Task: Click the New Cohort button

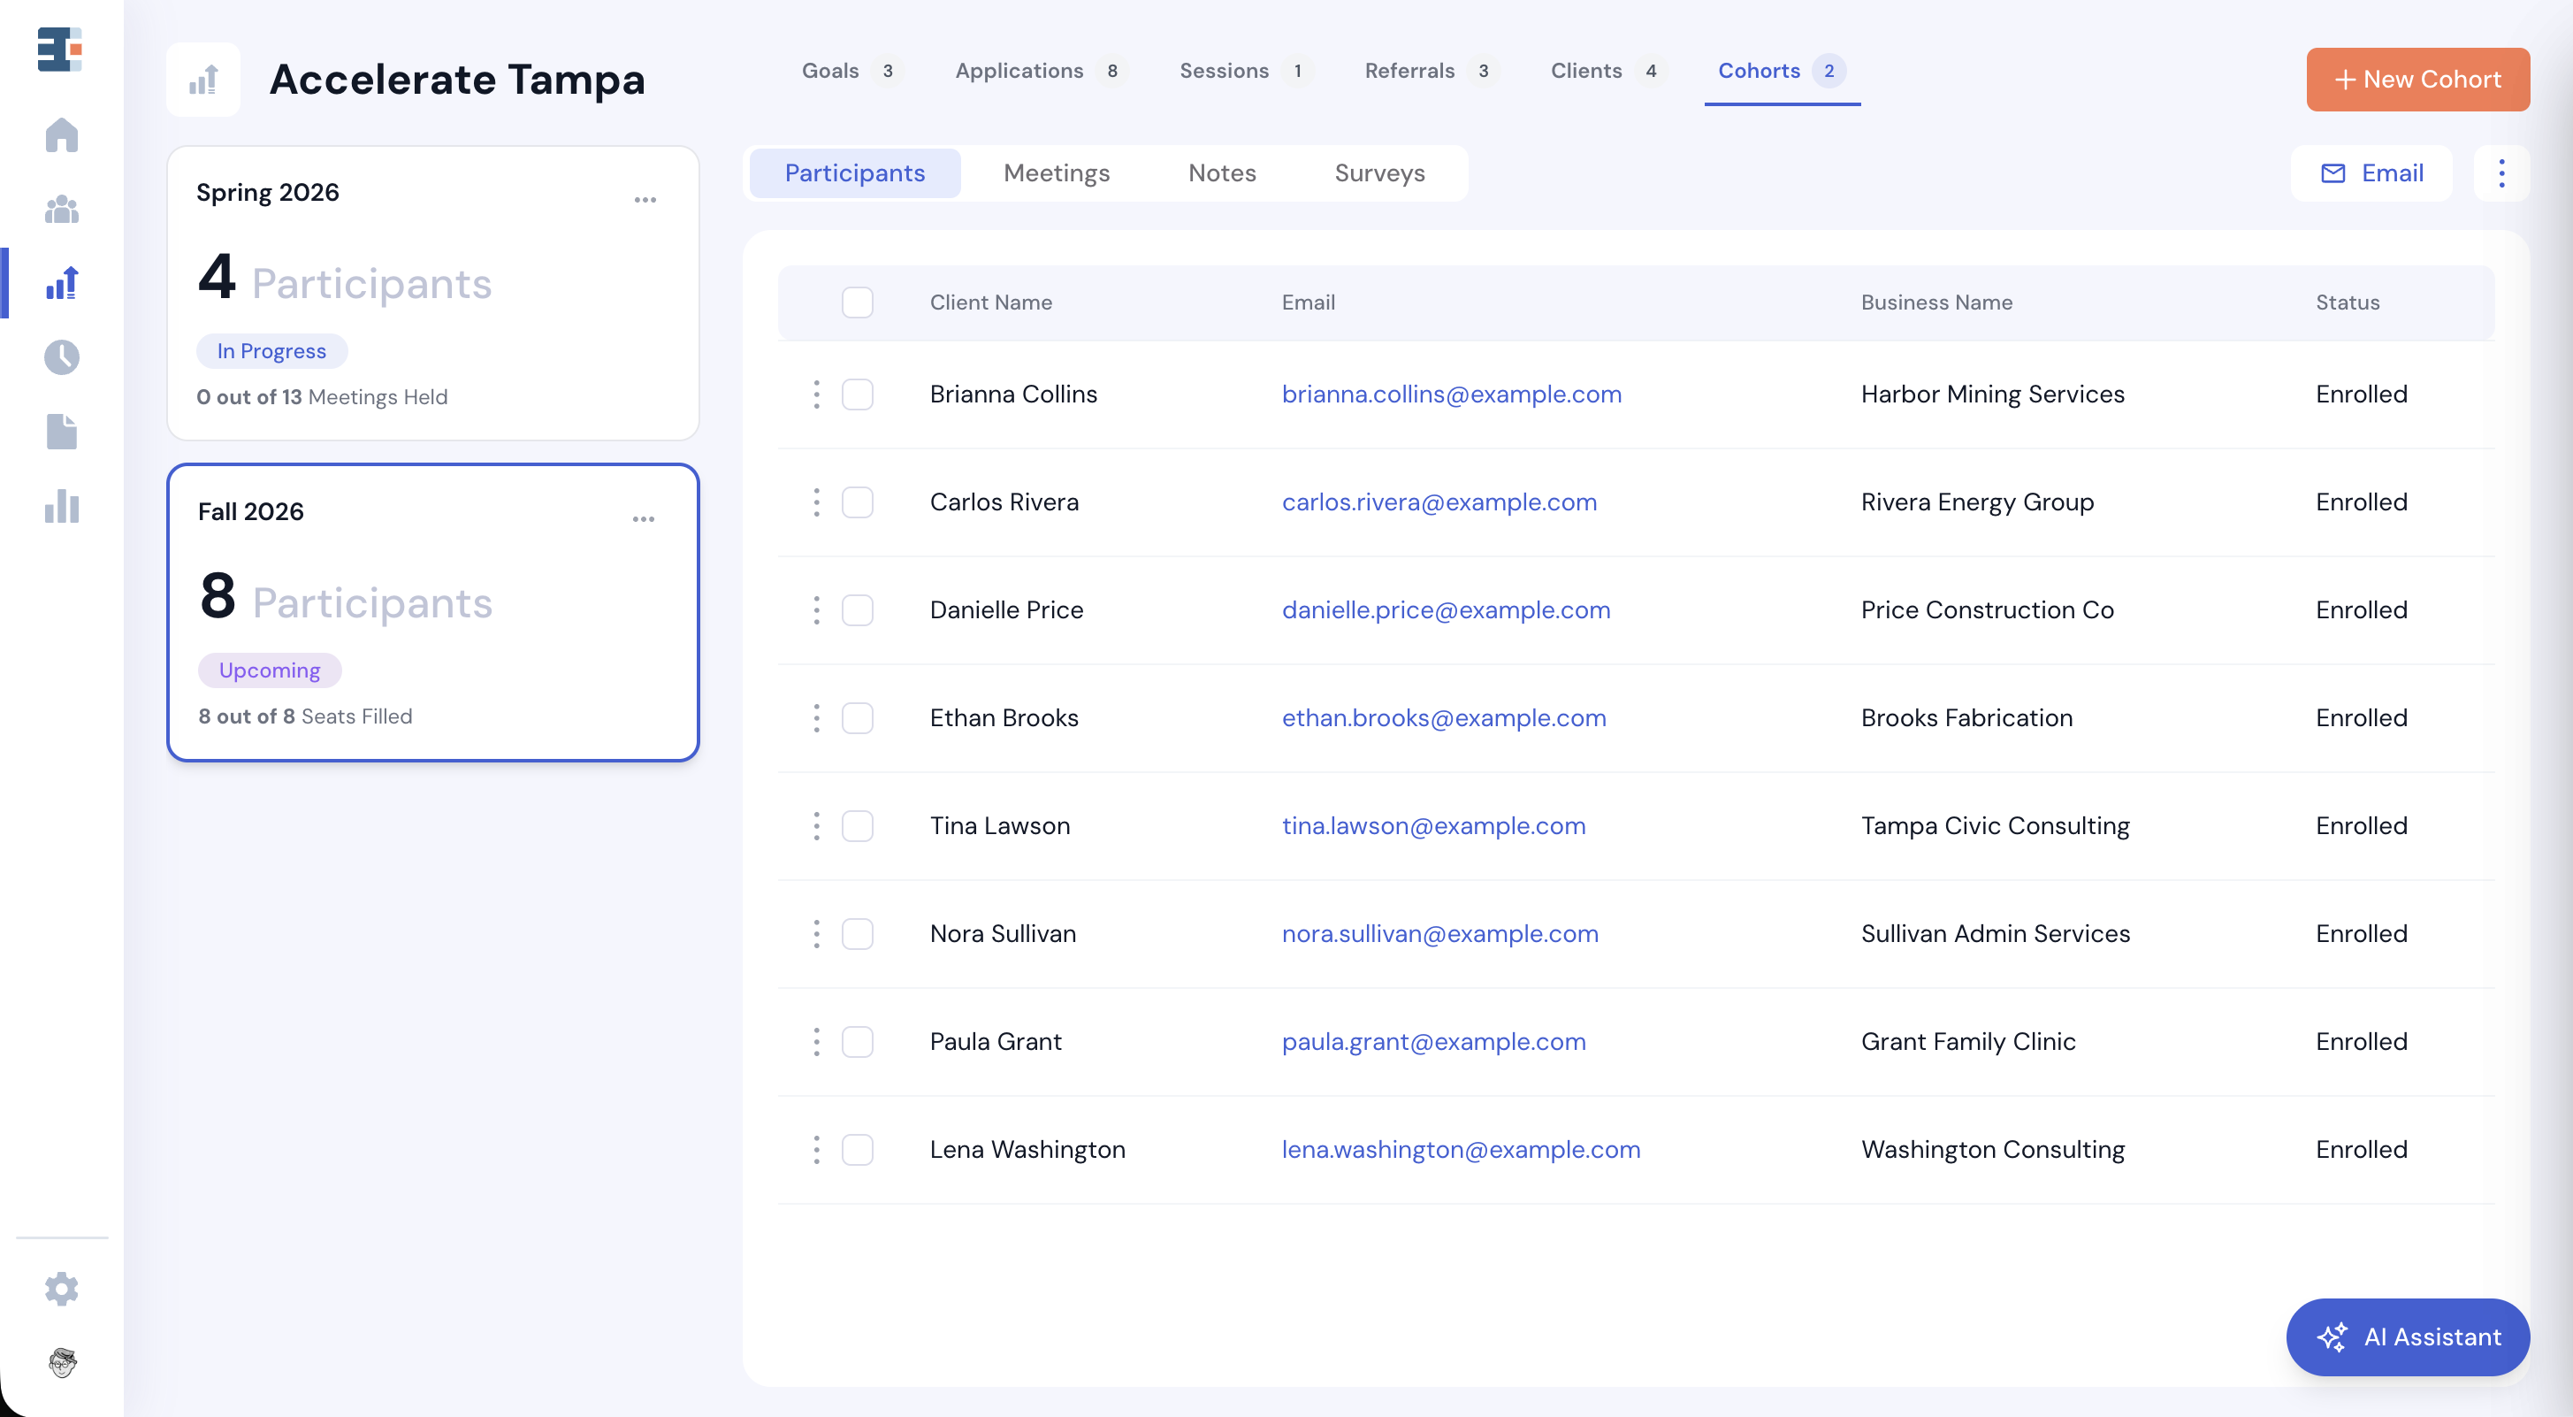Action: point(2417,79)
